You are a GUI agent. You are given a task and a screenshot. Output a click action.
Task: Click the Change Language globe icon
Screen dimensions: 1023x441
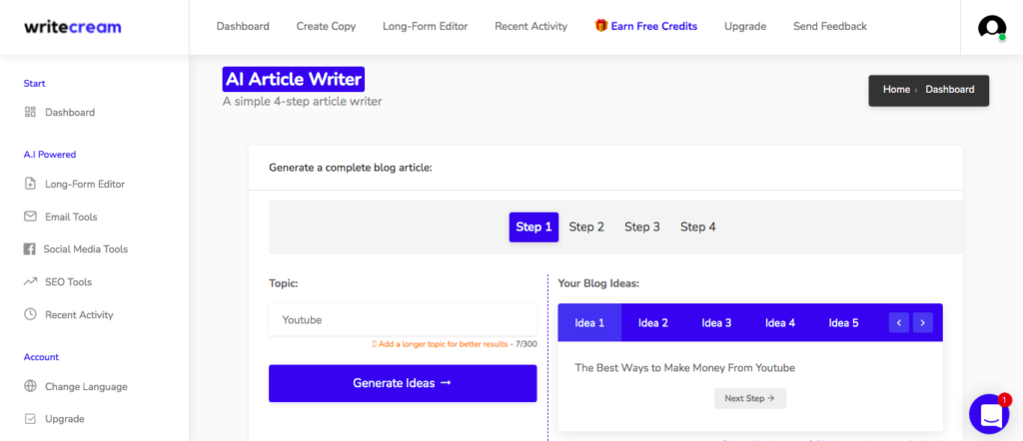click(x=30, y=386)
